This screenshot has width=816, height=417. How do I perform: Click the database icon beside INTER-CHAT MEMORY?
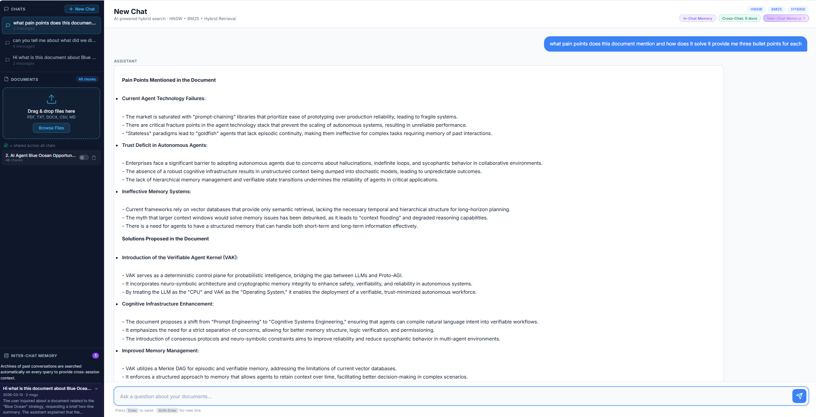point(6,356)
